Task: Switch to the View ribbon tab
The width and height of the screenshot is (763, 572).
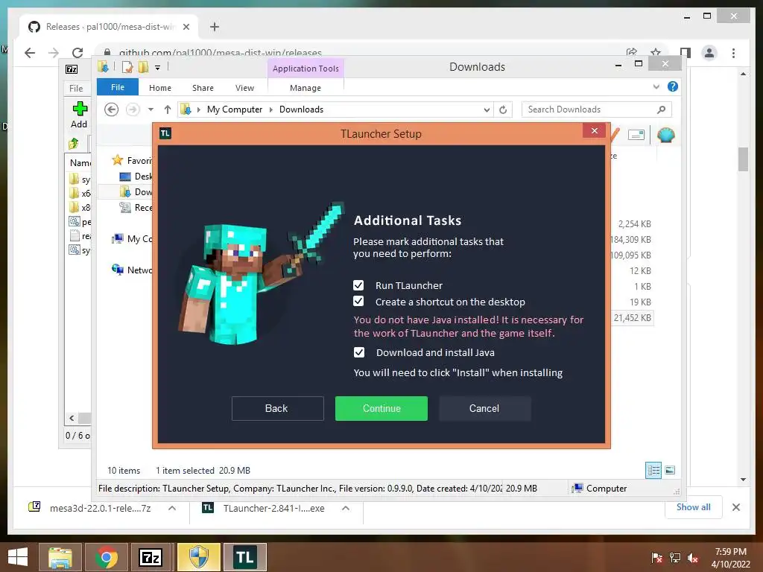Action: tap(244, 88)
